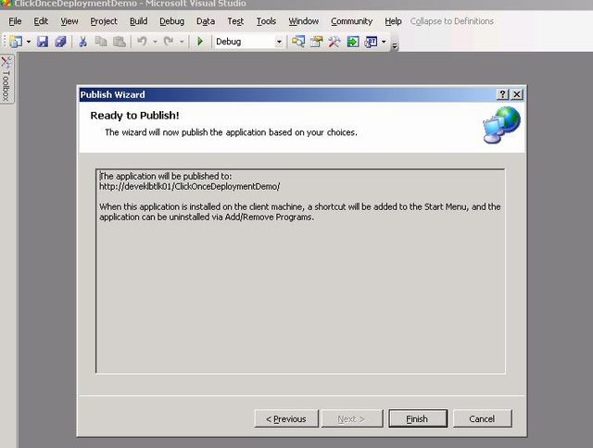Open the Debug menu
593x448 pixels.
pos(171,21)
